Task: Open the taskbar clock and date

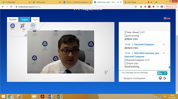Action: [x=172, y=96]
